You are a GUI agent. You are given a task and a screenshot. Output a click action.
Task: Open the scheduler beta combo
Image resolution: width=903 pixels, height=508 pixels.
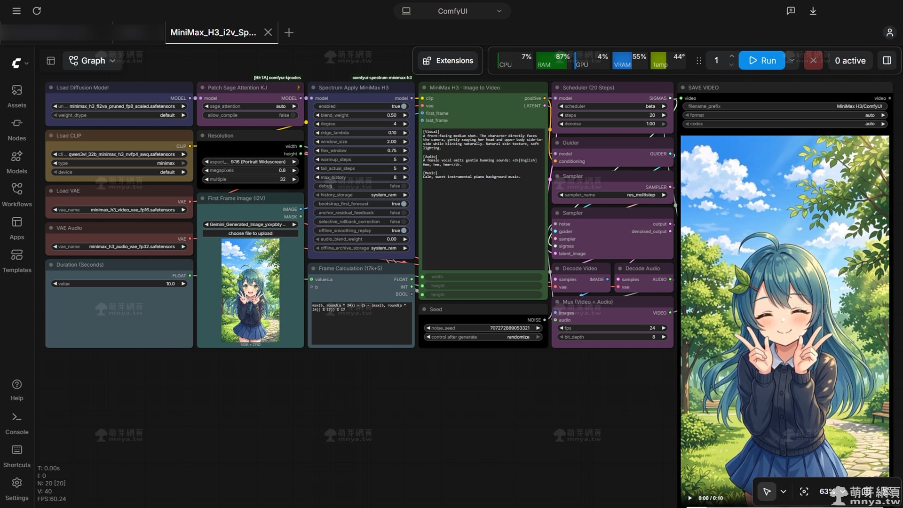(612, 106)
